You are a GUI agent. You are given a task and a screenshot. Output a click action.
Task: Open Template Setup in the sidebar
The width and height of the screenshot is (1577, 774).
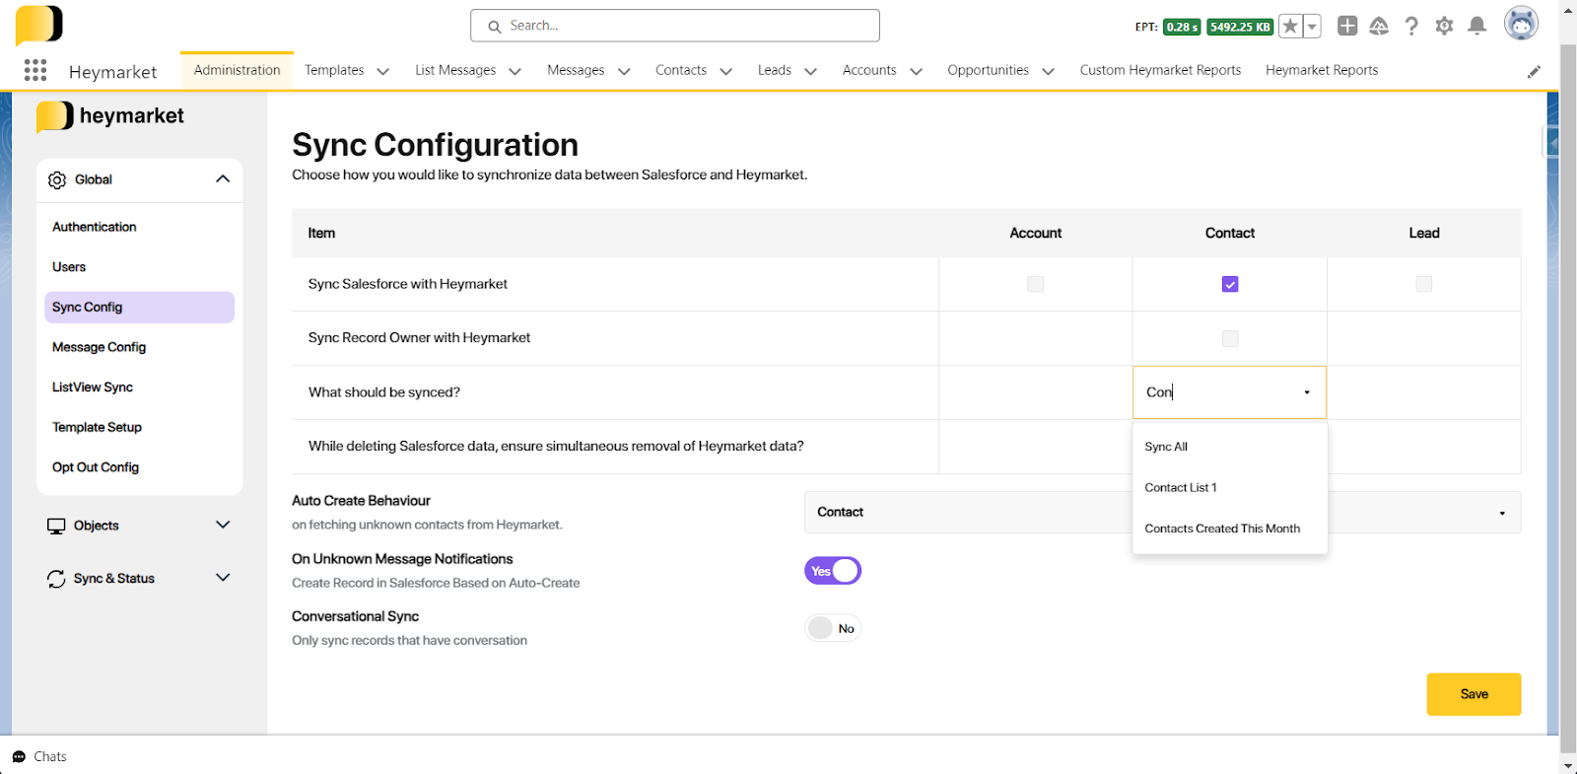pyautogui.click(x=97, y=427)
